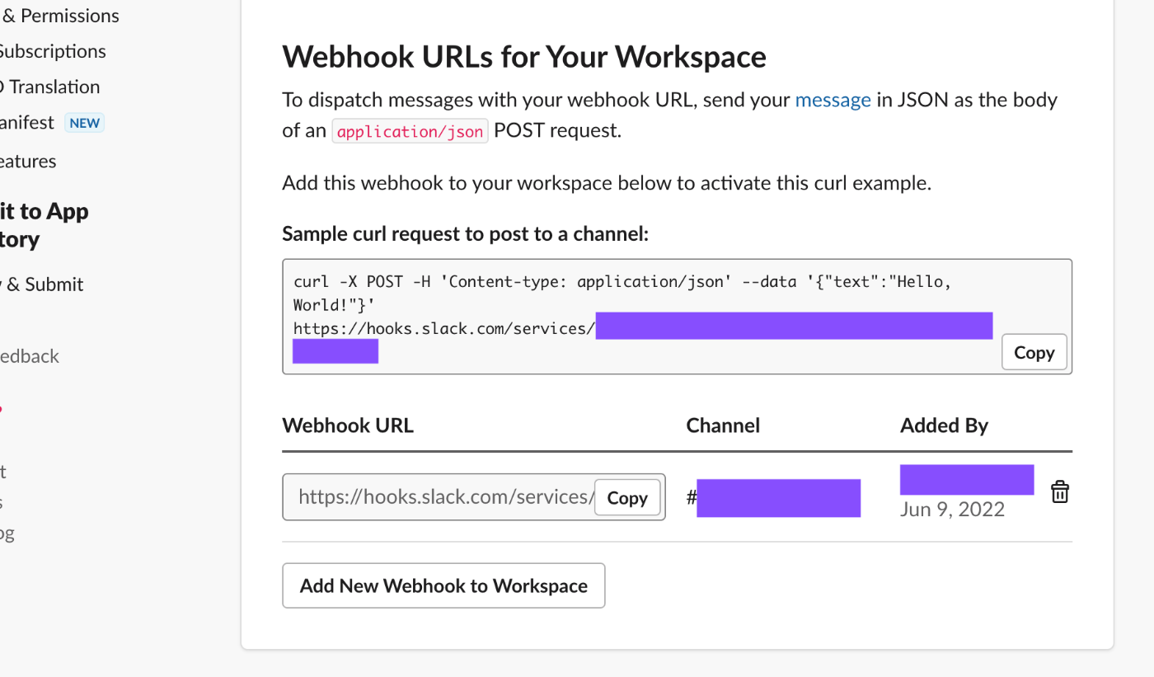Viewport: 1154px width, 677px height.
Task: Copy the sample curl request
Action: 1034,352
